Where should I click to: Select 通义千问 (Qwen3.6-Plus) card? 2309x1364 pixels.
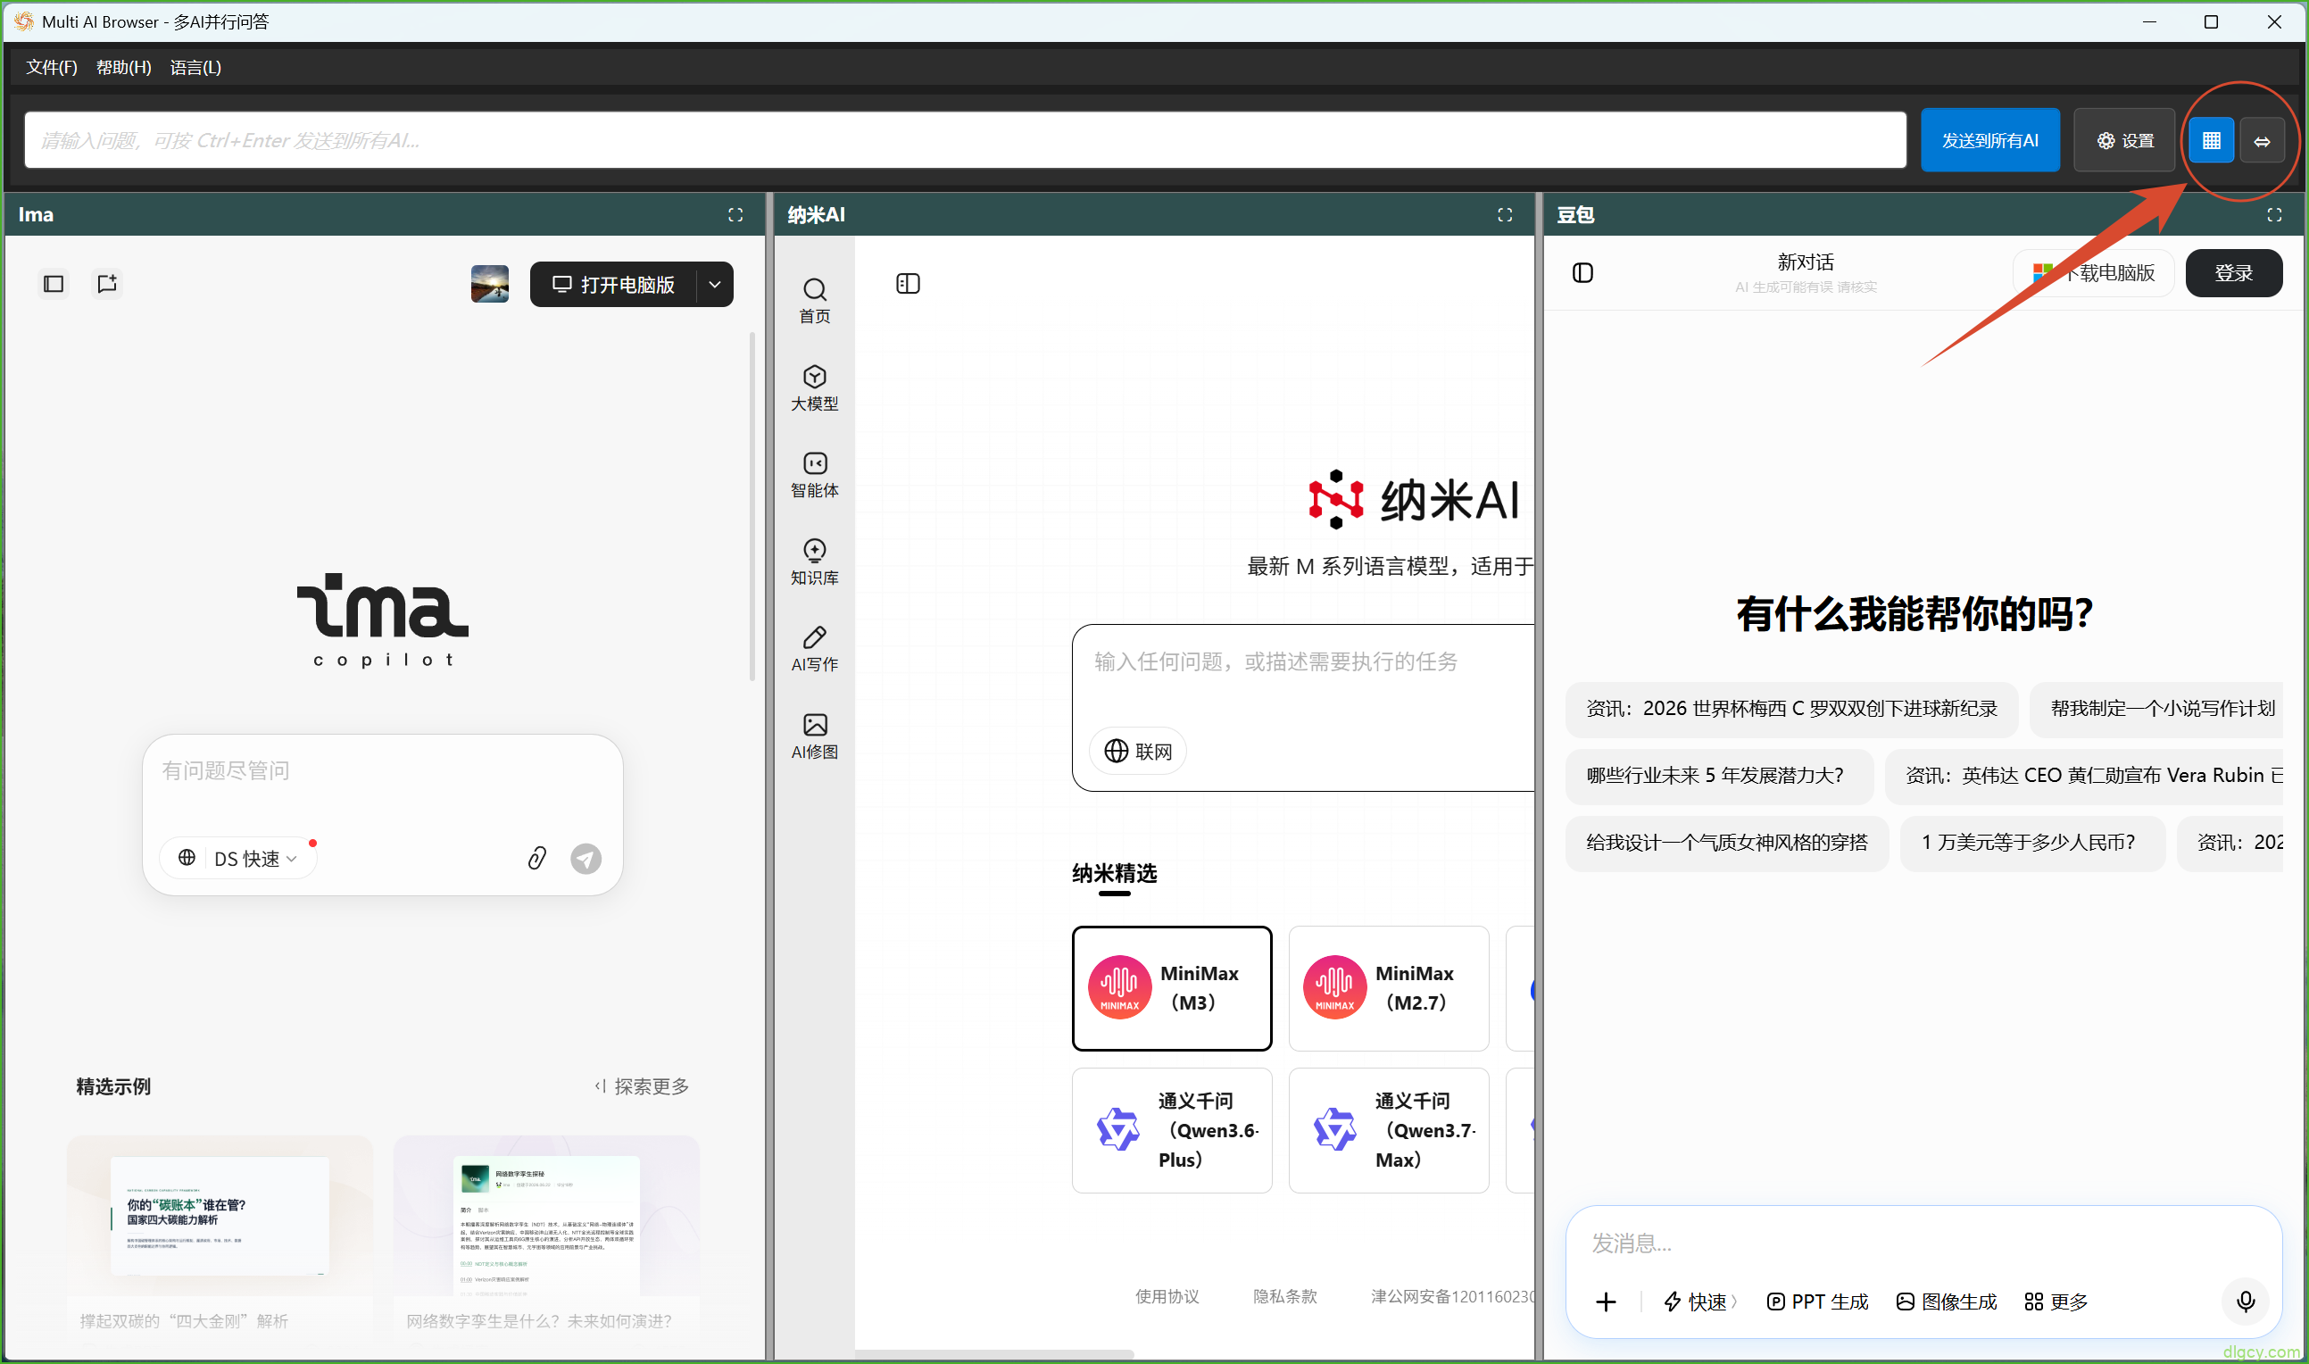coord(1172,1129)
